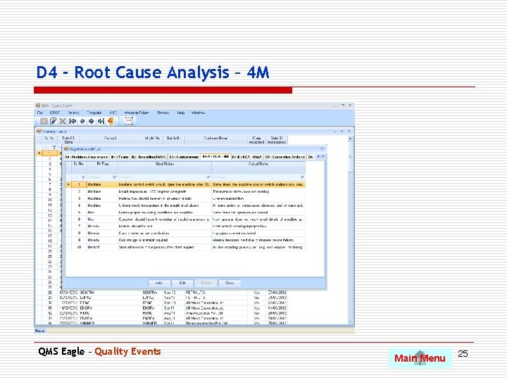This screenshot has width=507, height=380.
Task: Open the Actual Status column filter dropdown
Action: (x=301, y=177)
